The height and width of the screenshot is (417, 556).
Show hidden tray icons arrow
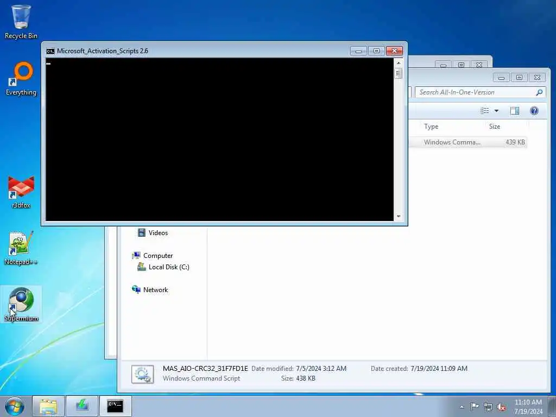462,407
